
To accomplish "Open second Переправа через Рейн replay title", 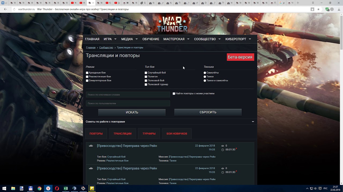I will tap(127, 169).
